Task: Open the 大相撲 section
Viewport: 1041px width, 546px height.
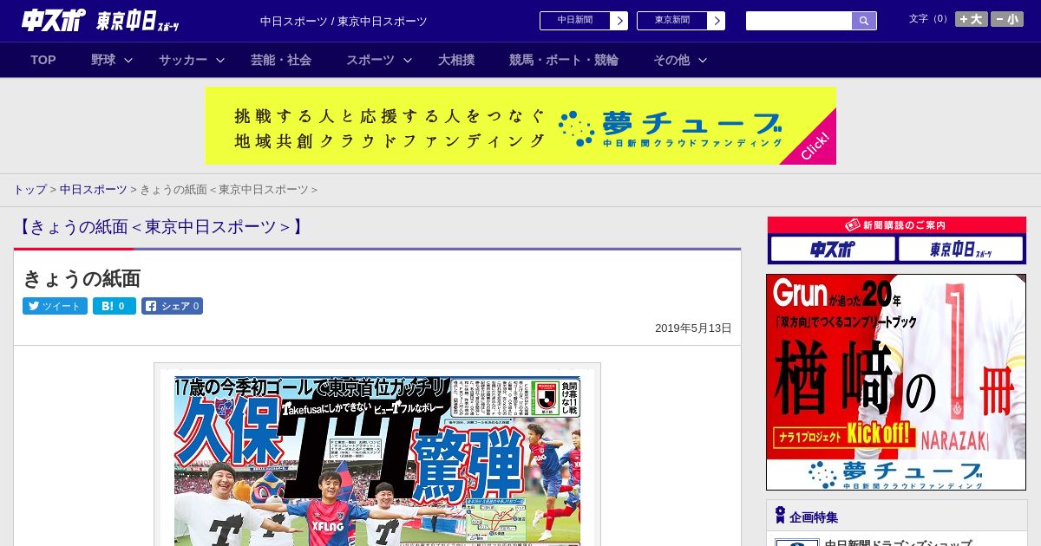Action: [456, 60]
